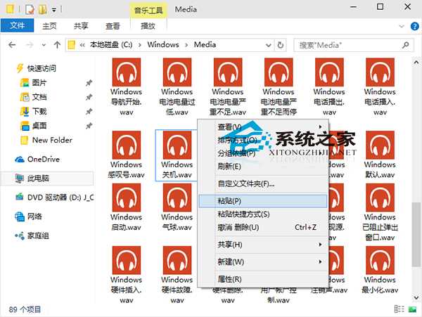Select Windows 已阻止弹出窗口.wav file icon
The height and width of the screenshot is (317, 422).
380,198
